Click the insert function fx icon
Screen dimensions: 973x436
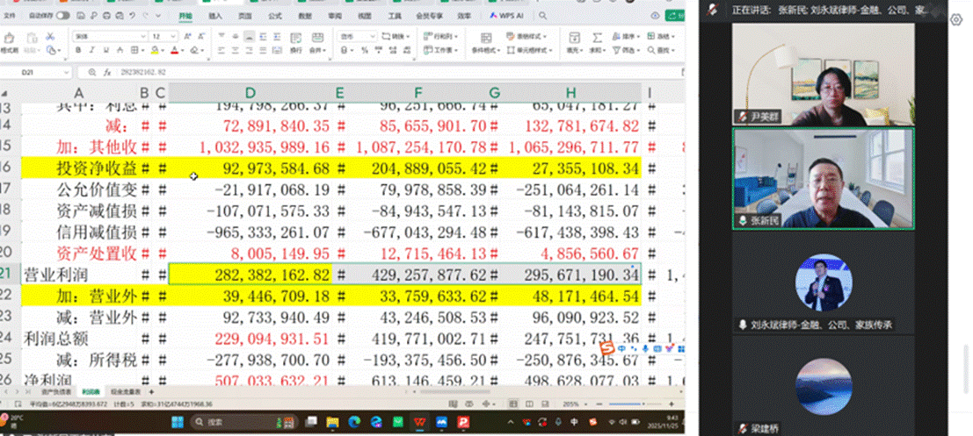coord(105,72)
